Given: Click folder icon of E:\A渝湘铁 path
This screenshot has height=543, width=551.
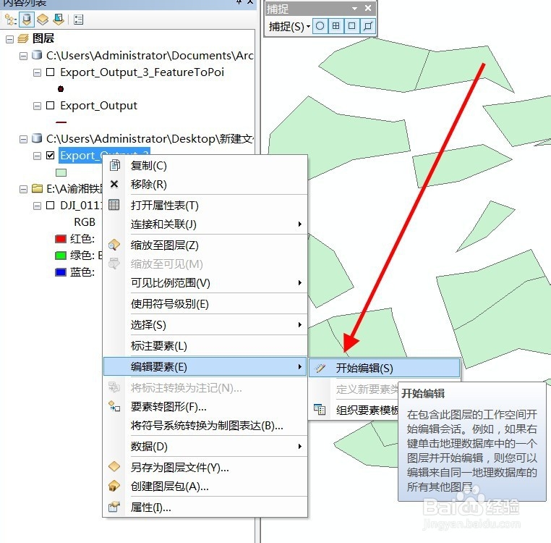Looking at the screenshot, I should click(37, 188).
